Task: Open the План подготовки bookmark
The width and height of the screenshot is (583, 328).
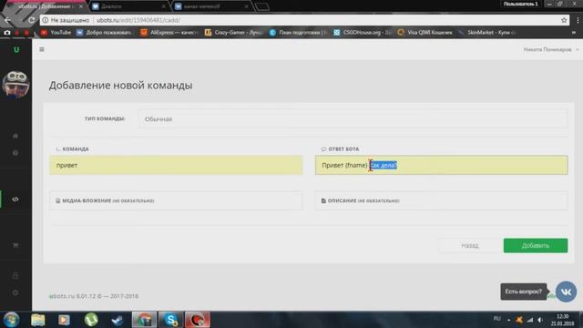Action: coord(299,33)
